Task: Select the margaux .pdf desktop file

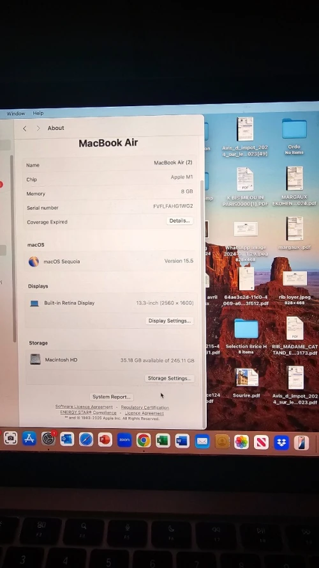Action: click(295, 228)
